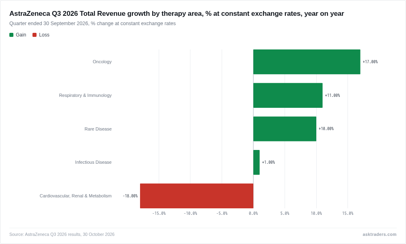Click the Cardiovascular, Renal & Metabolism label
Image resolution: width=406 pixels, height=244 pixels.
coord(76,196)
